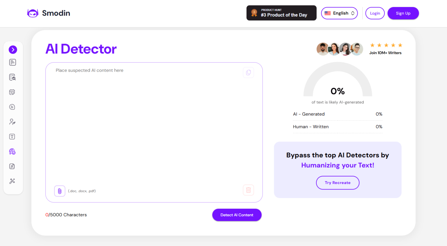
Task: Click the trash icon to clear the text
Action: (248, 190)
